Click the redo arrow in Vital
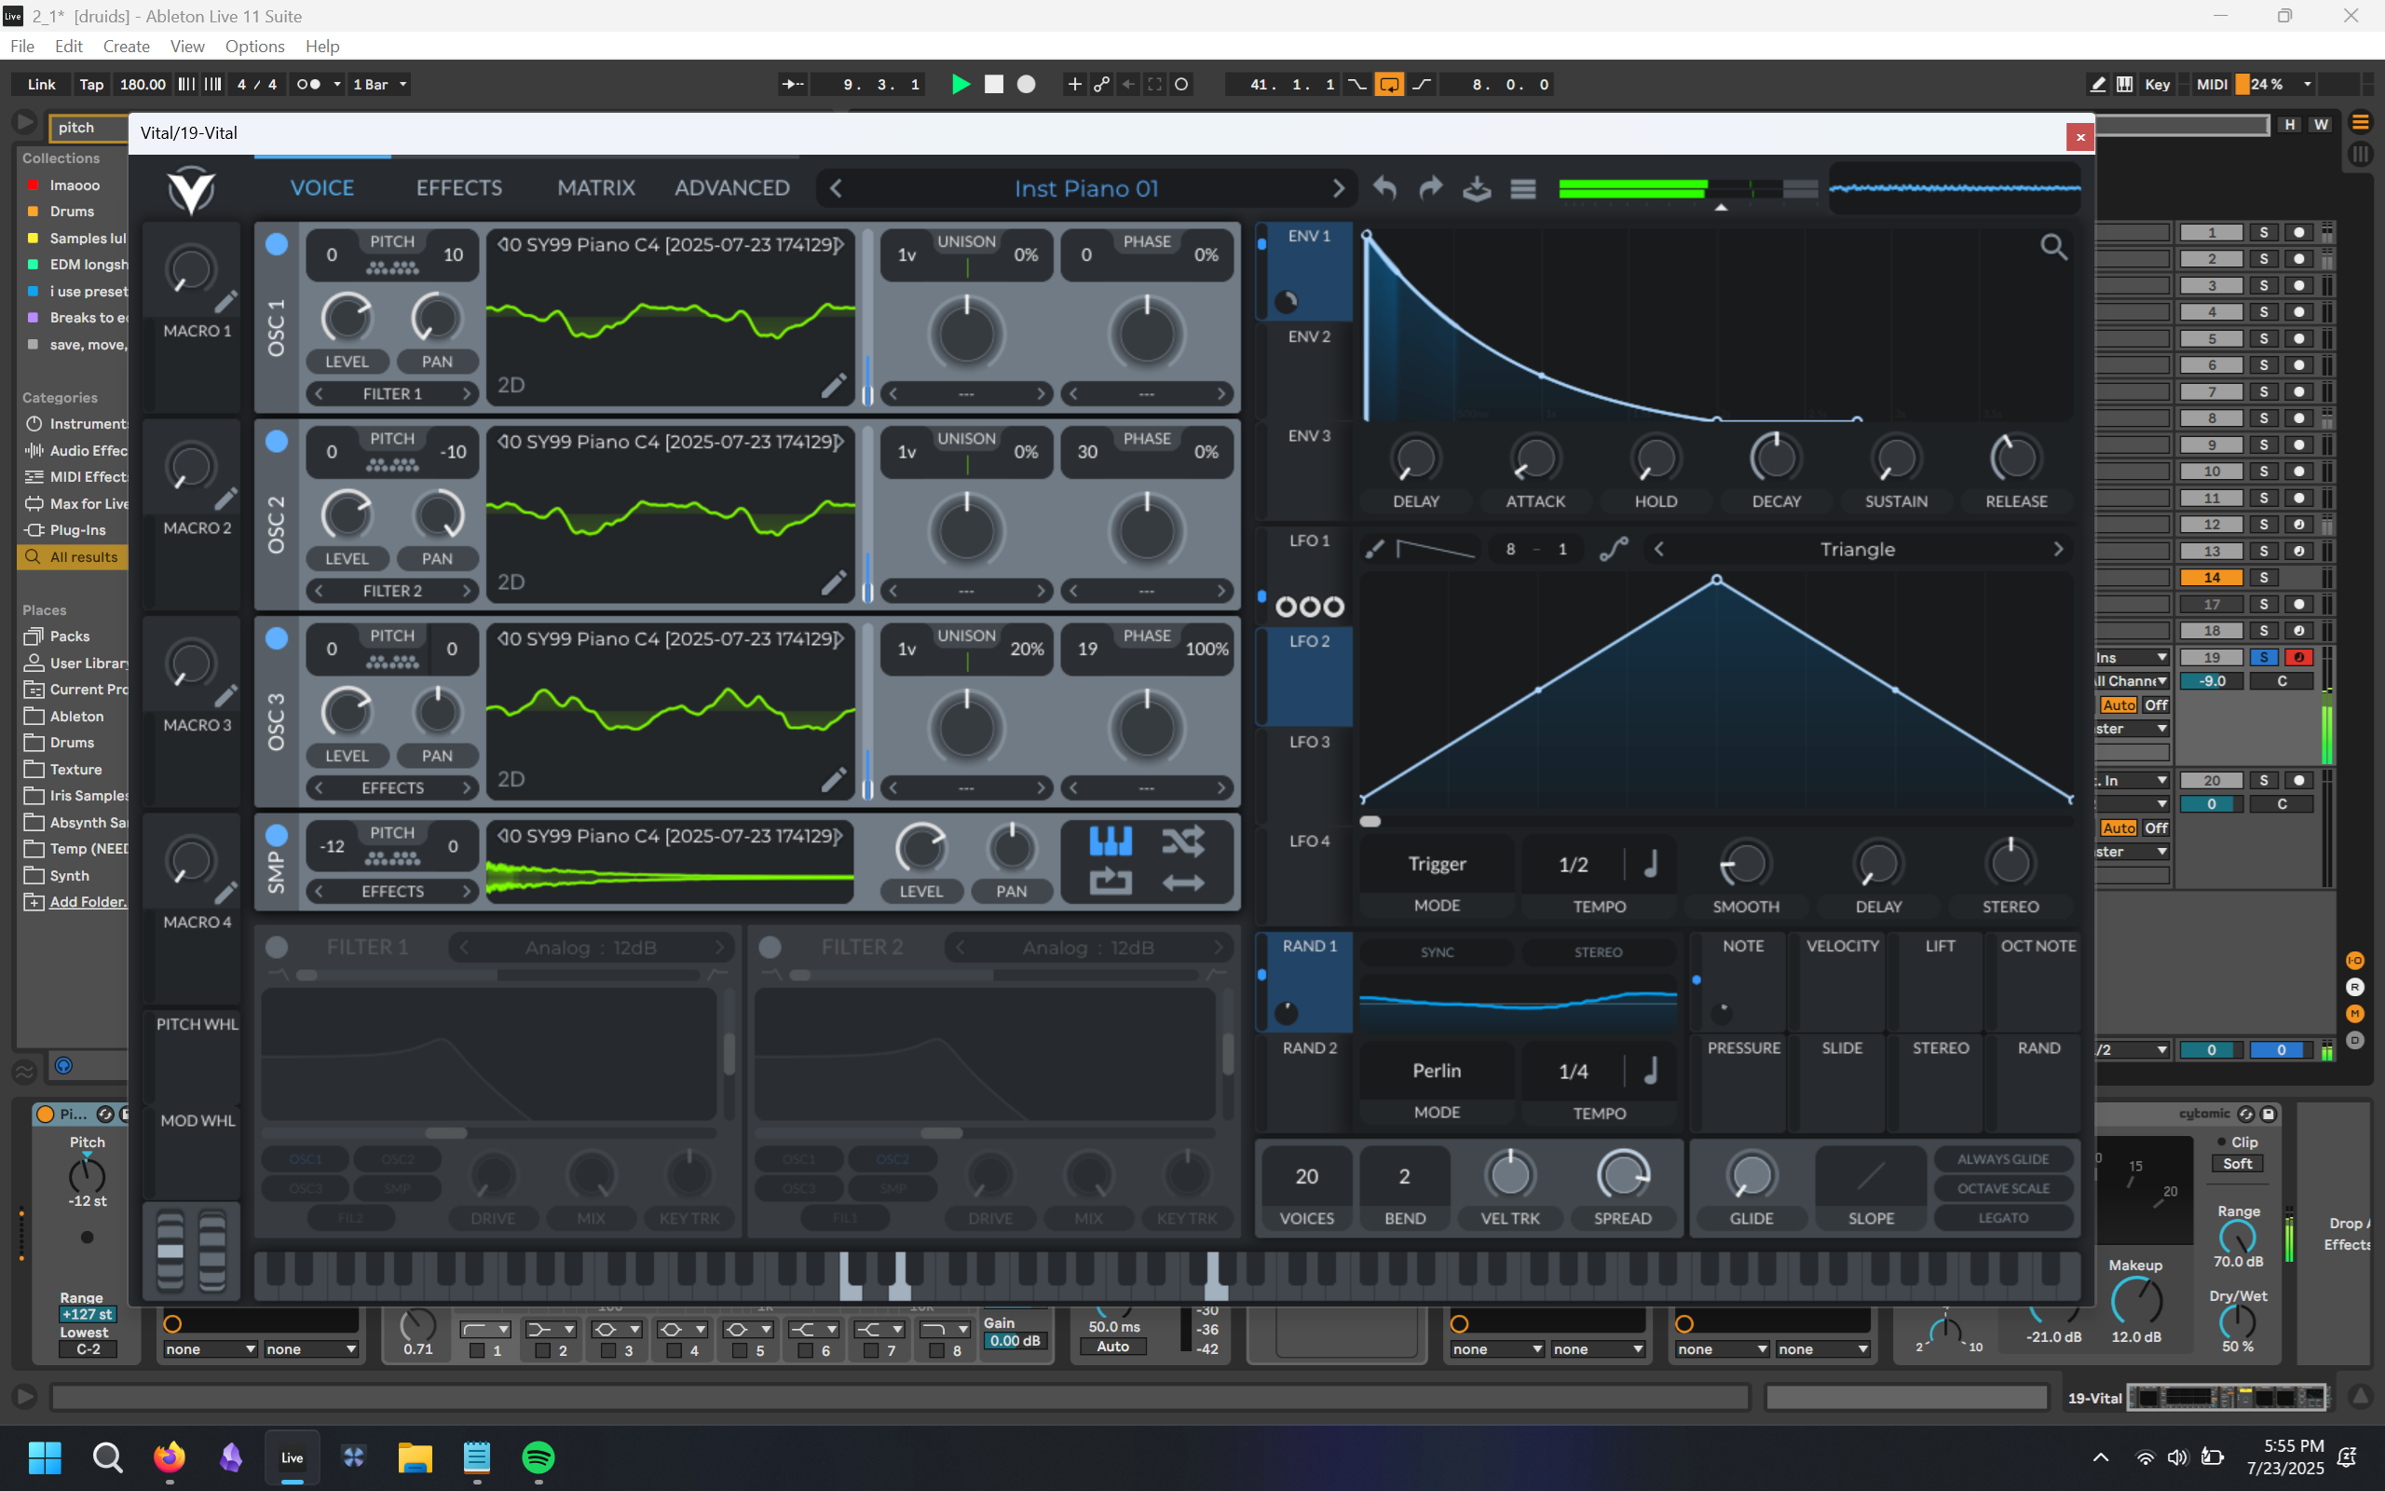Image resolution: width=2385 pixels, height=1491 pixels. pyautogui.click(x=1430, y=187)
